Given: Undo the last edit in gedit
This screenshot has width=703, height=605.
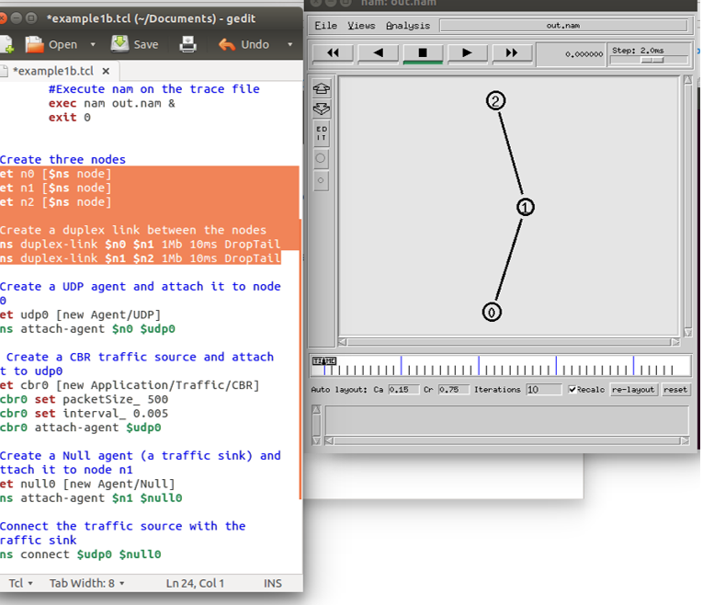Looking at the screenshot, I should pos(244,44).
